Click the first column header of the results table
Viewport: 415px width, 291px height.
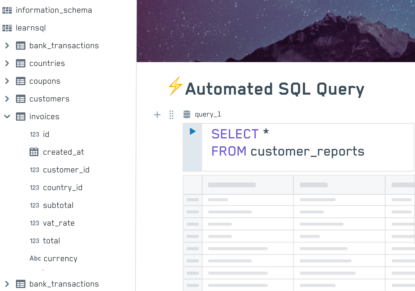coord(248,185)
